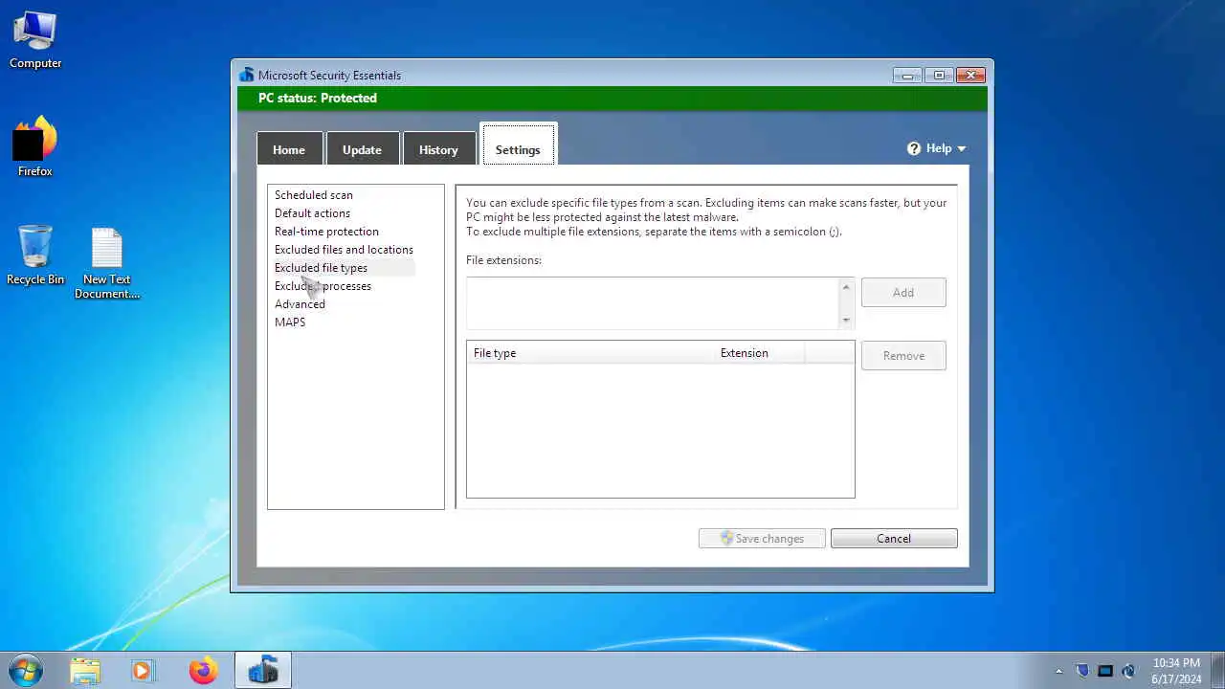Open Real-time protection settings
The image size is (1225, 689).
tap(326, 232)
